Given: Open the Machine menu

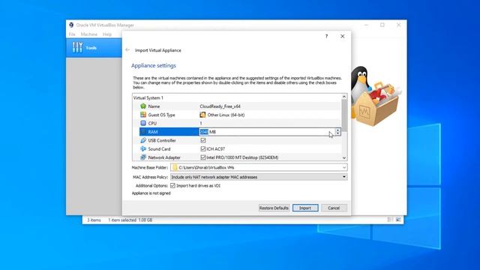Looking at the screenshot, I should tap(89, 34).
